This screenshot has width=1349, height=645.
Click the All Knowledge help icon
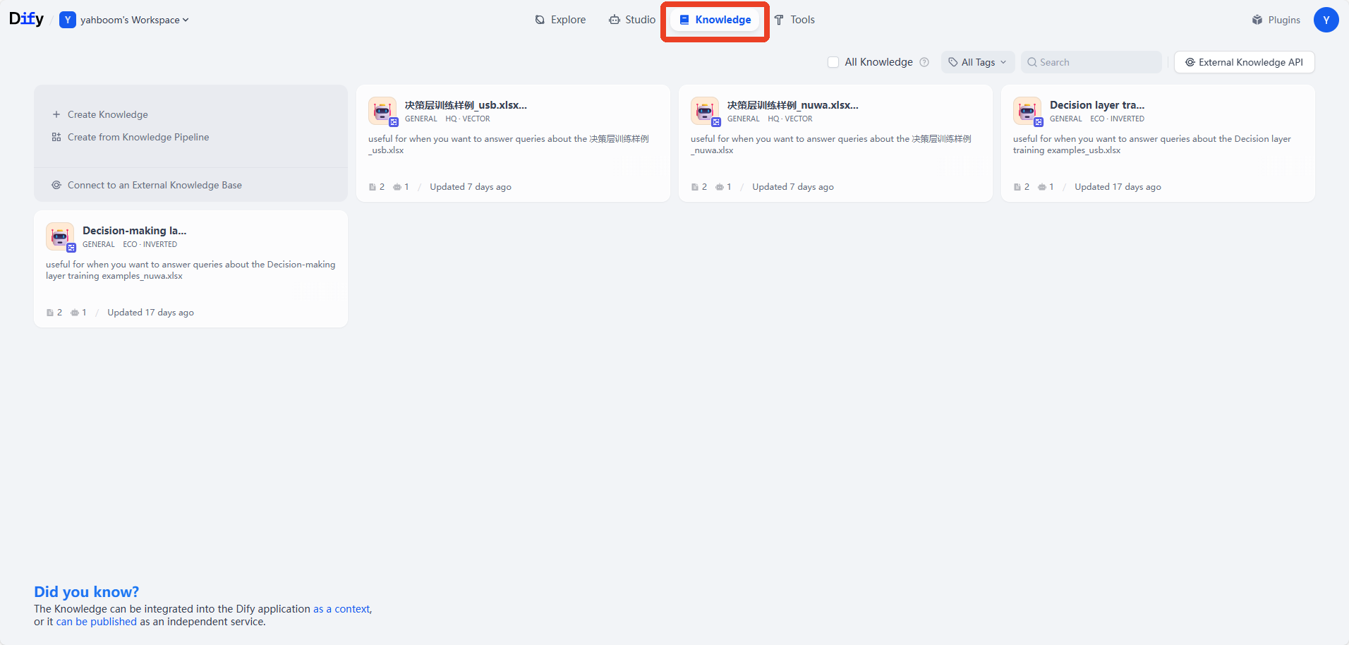click(924, 62)
